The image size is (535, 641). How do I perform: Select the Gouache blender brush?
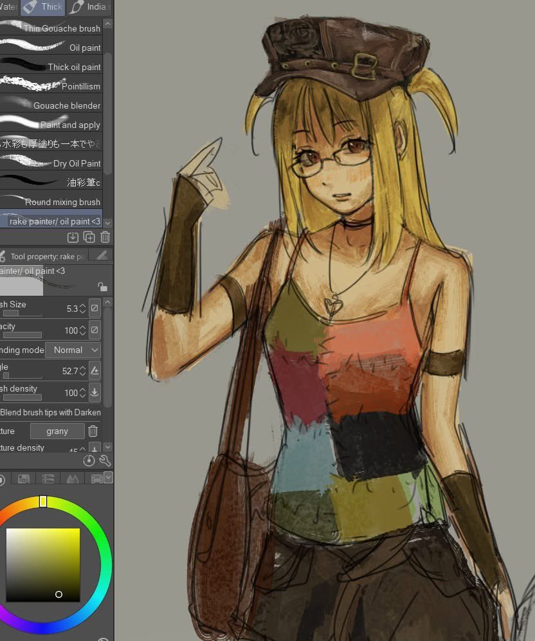coord(51,104)
